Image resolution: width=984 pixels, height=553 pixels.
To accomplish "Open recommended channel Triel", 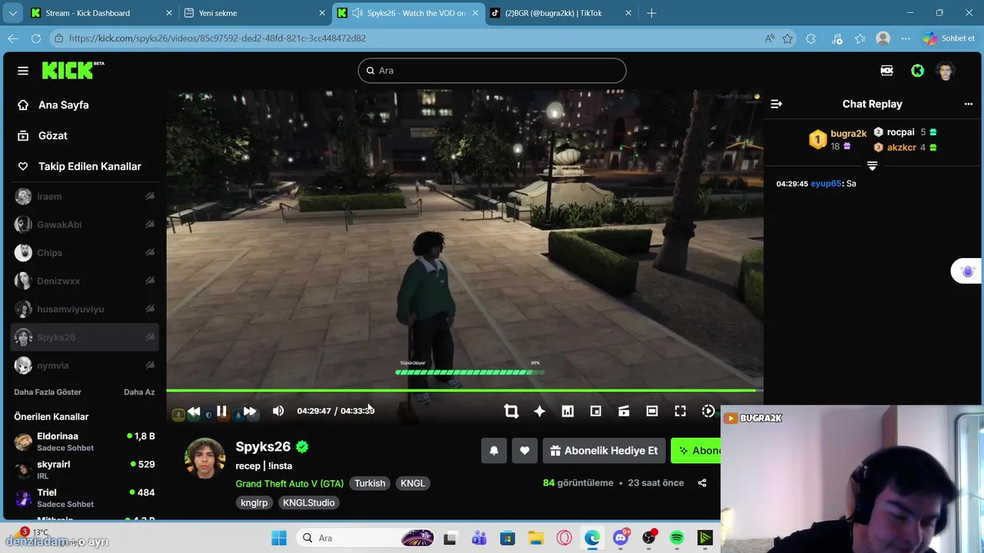I will [85, 498].
